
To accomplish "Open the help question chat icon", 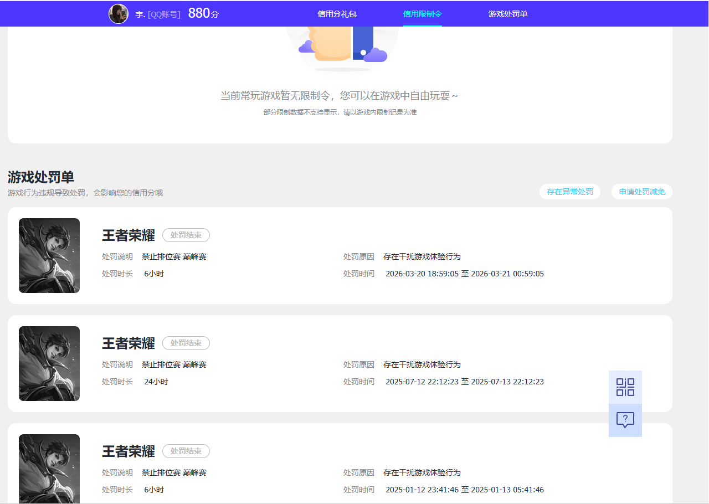I will pos(625,420).
